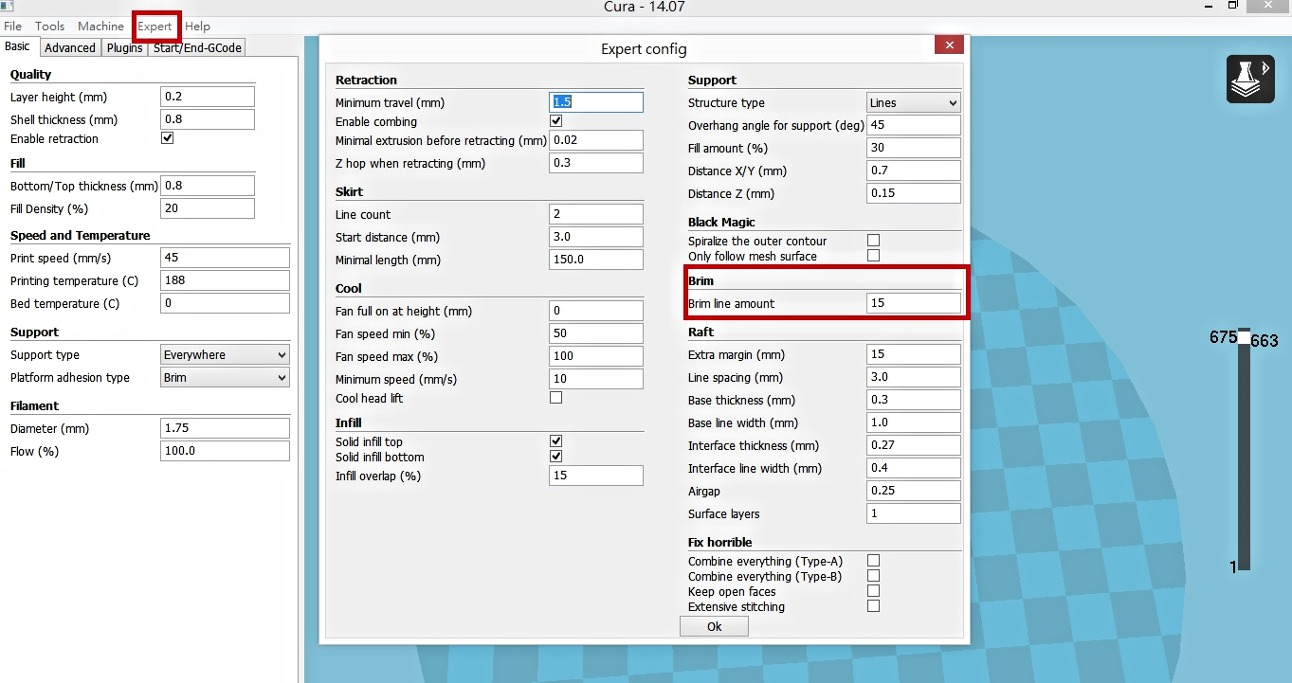Click the Bed temperature field
The image size is (1292, 683).
226,303
